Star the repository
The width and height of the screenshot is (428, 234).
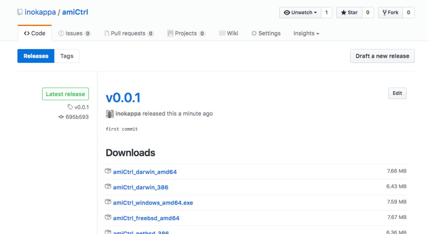[349, 13]
